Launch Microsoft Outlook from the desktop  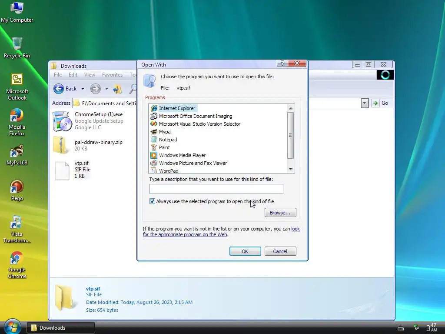click(17, 87)
